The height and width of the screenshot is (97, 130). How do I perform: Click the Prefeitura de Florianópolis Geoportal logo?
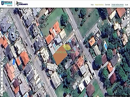[x=7, y=4]
